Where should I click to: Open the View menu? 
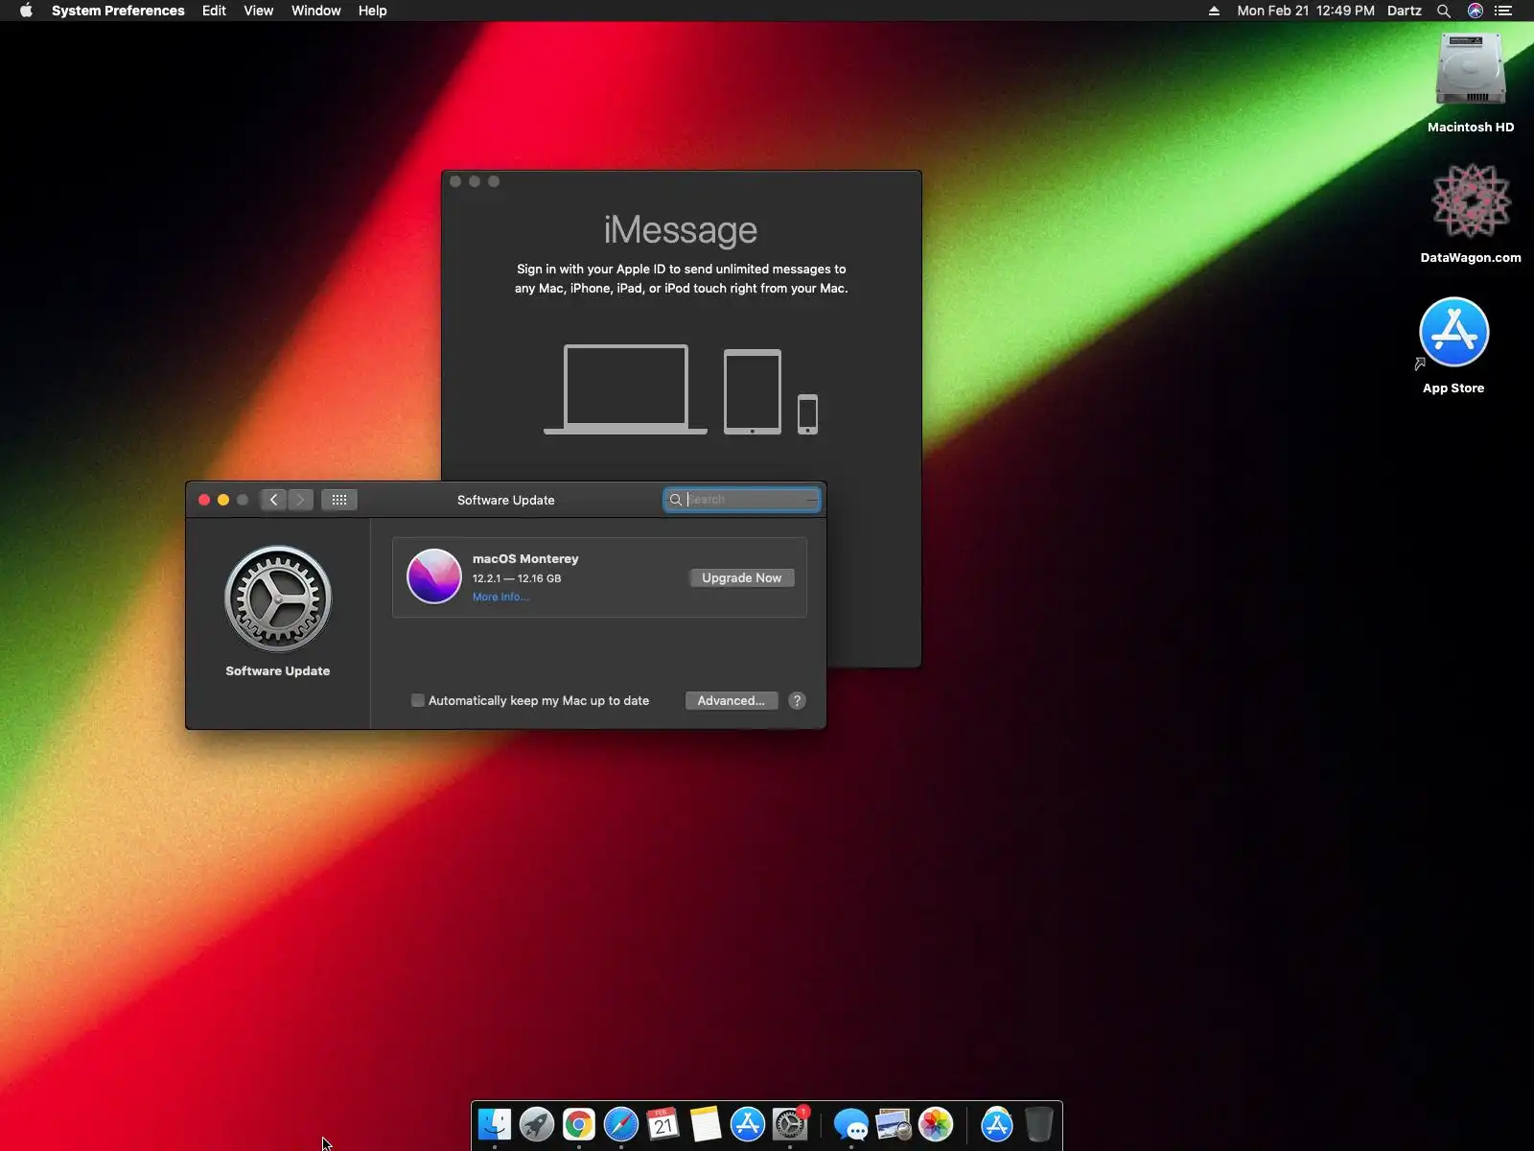pyautogui.click(x=259, y=11)
